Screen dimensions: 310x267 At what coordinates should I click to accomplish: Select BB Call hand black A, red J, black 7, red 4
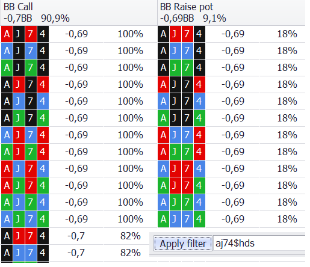tap(25, 84)
